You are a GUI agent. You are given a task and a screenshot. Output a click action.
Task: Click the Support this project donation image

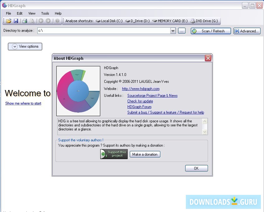point(114,154)
